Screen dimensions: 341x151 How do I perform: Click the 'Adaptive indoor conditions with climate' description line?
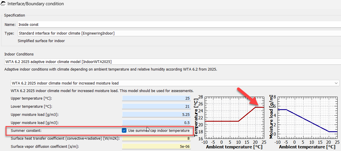(x=110, y=70)
